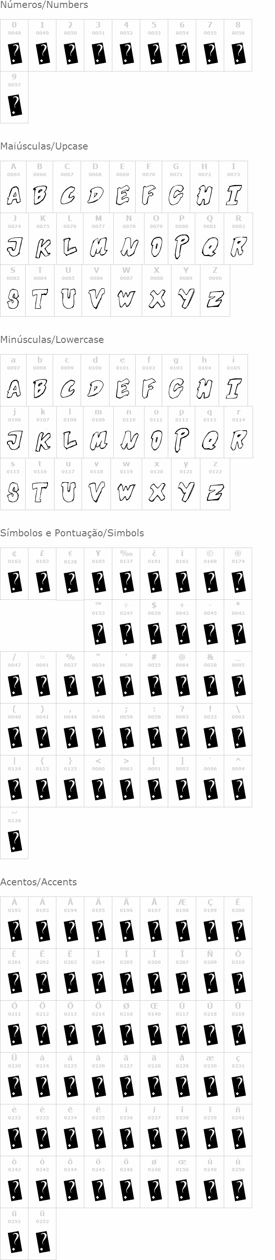Click the number 9 glyph cell 0057

pos(14,97)
